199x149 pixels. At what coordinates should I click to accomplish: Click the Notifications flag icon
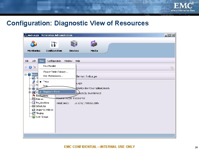(x=34, y=95)
